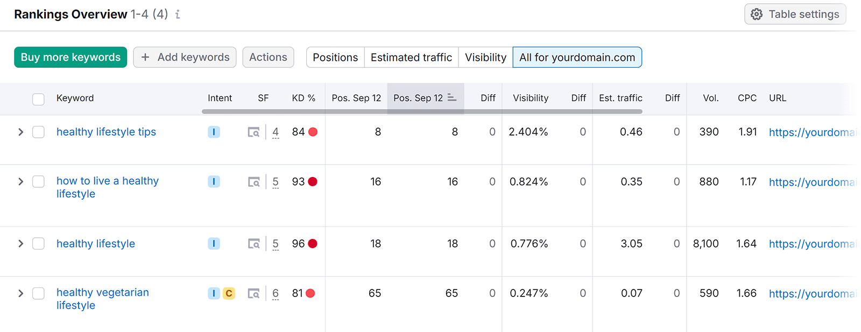
Task: Click the gear icon in Table settings
Action: click(x=757, y=15)
